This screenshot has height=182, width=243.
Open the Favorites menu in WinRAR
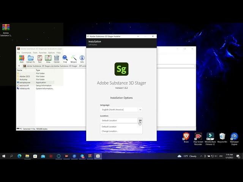click(43, 53)
